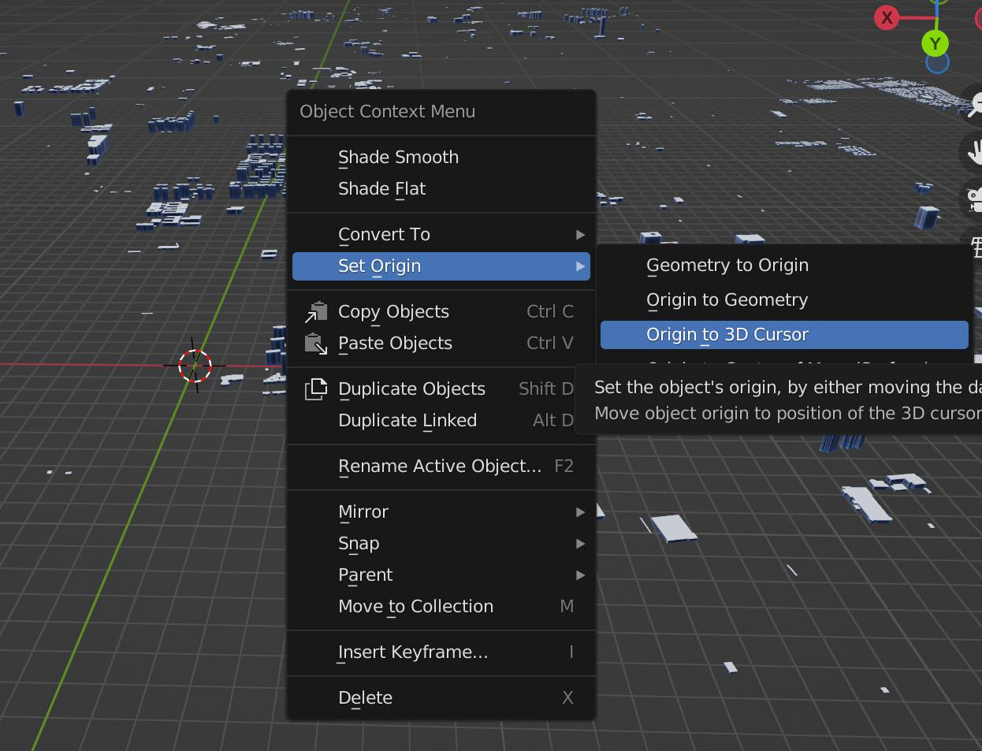Click the Copy Objects clipboard icon
Viewport: 982px width, 751px height.
tap(316, 312)
